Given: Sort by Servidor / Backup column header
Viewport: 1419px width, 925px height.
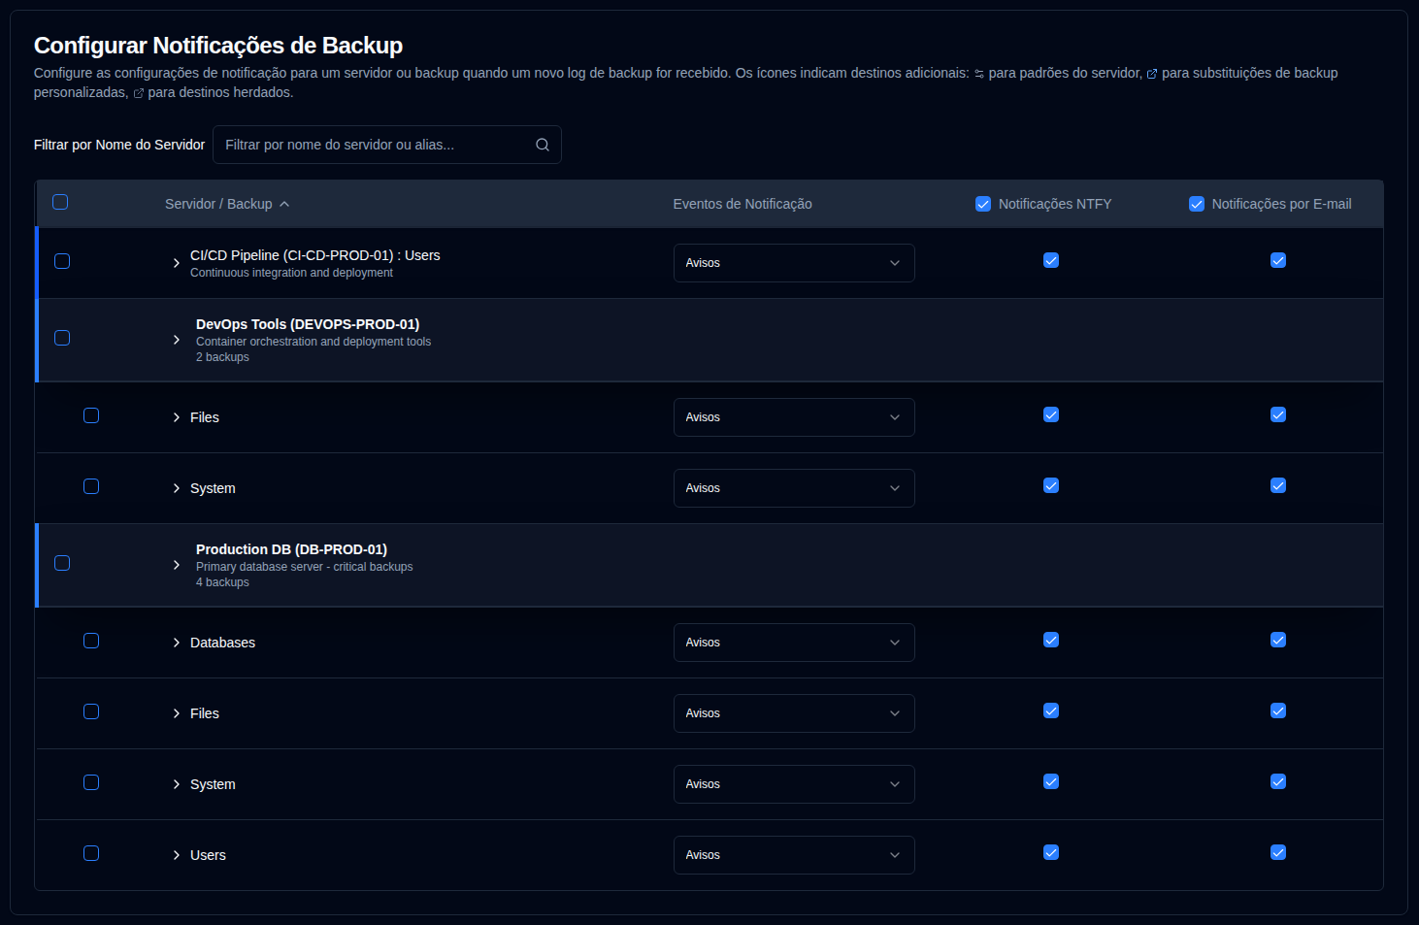Looking at the screenshot, I should click(x=227, y=204).
